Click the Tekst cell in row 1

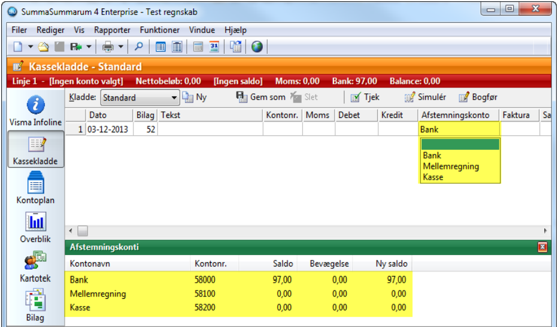(x=210, y=129)
